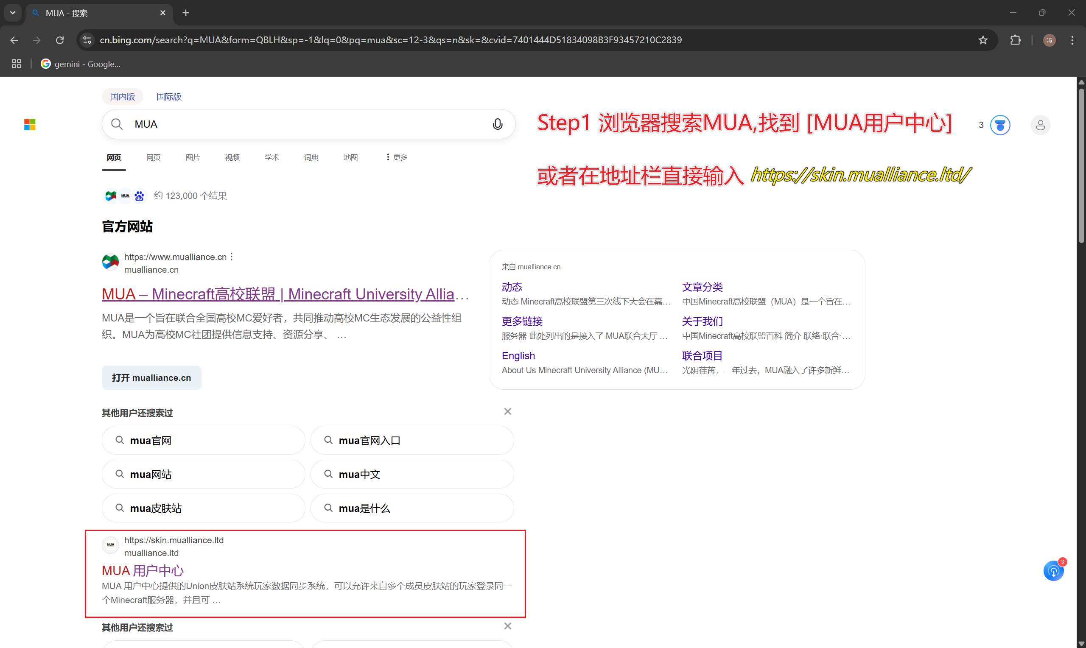Open the browser extensions puzzle icon

click(x=1016, y=40)
